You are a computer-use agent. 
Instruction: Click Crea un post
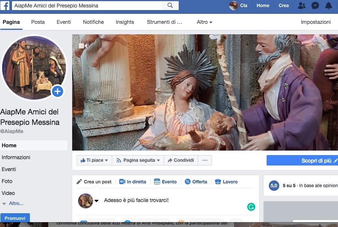94,182
